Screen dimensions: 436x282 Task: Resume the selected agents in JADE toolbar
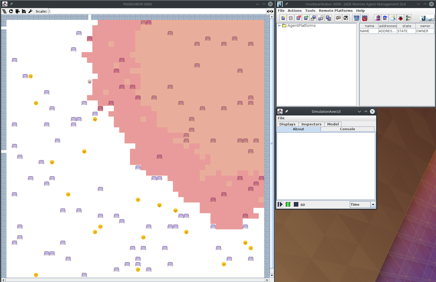(306, 18)
